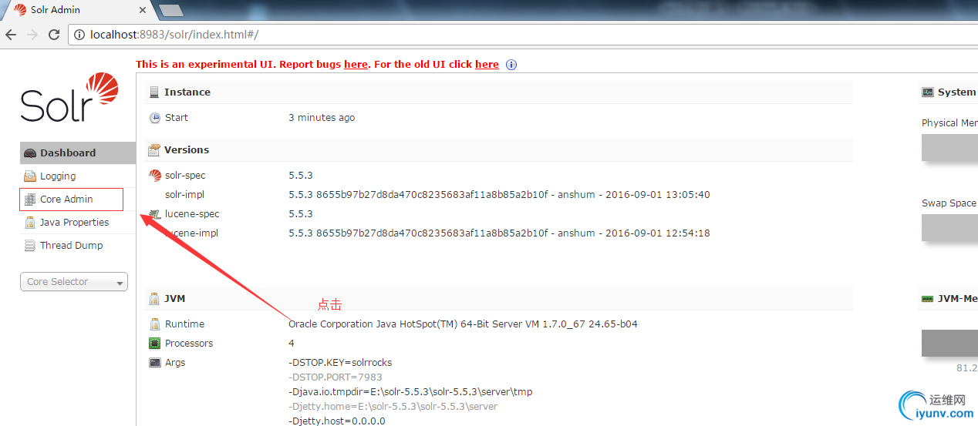Click the Physical Memory usage bar
The height and width of the screenshot is (426, 978).
949,148
